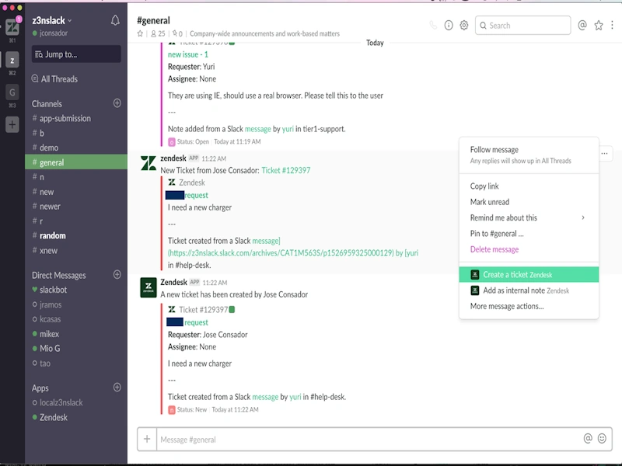Select Add as internal note Zendesk

(529, 290)
